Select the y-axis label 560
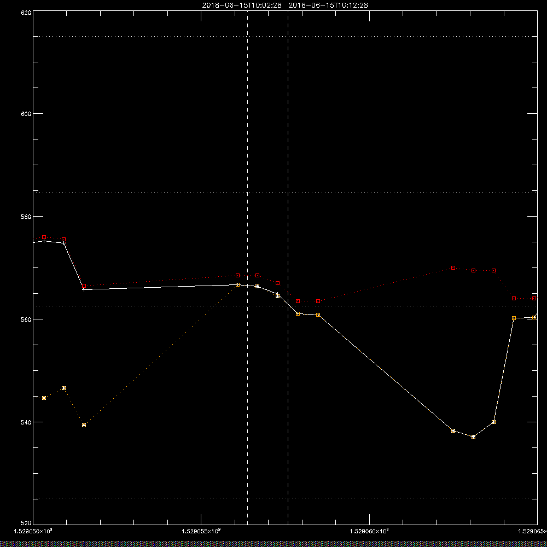The image size is (547, 547). click(26, 319)
